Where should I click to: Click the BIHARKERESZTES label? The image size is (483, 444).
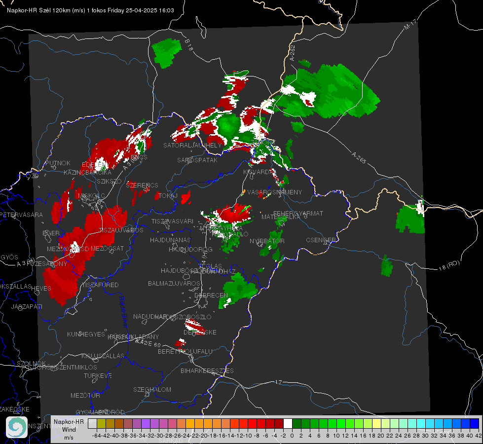click(207, 370)
